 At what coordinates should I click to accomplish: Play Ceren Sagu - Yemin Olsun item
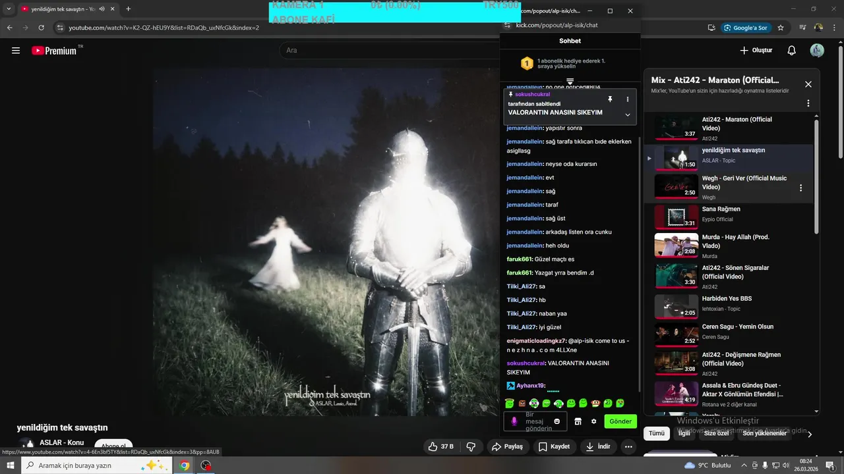point(729,335)
